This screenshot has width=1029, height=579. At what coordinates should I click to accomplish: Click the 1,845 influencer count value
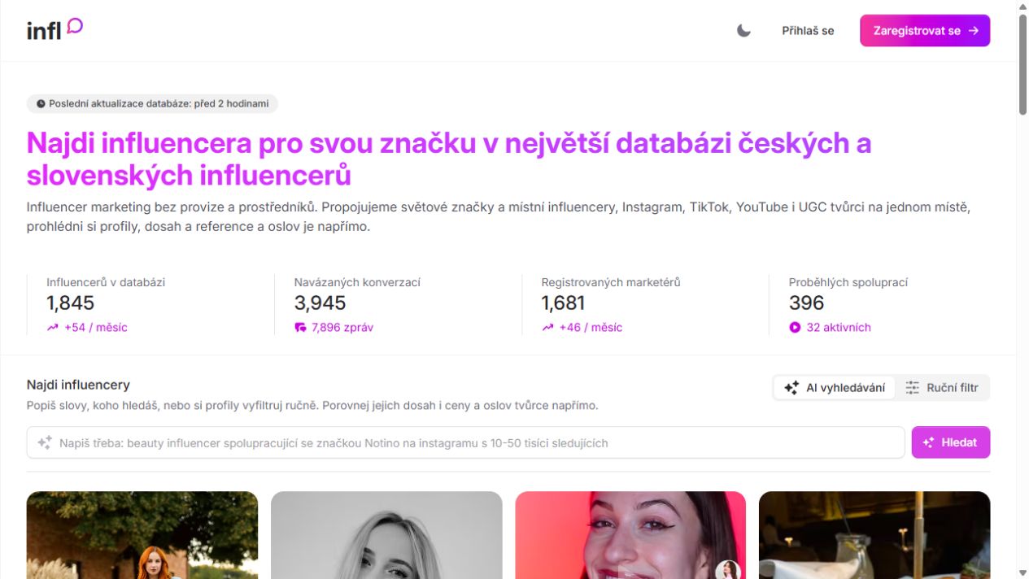(x=71, y=303)
